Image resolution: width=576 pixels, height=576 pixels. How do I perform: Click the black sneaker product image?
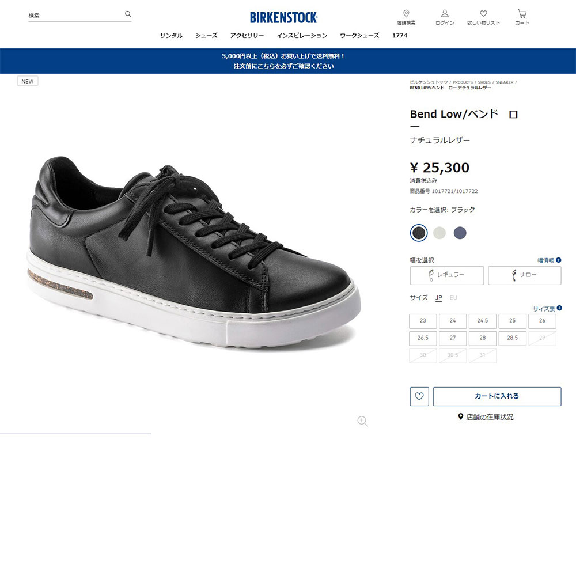[x=194, y=252]
